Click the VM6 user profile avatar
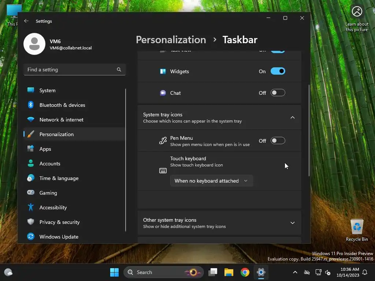The height and width of the screenshot is (281, 375). tap(34, 44)
